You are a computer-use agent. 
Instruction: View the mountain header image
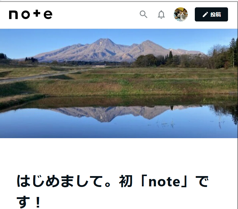coord(119,83)
